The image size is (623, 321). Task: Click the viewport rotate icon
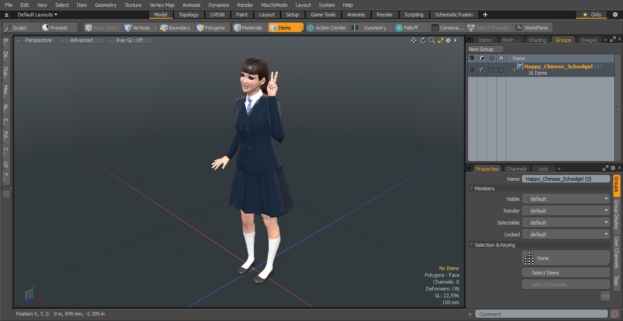tap(423, 41)
